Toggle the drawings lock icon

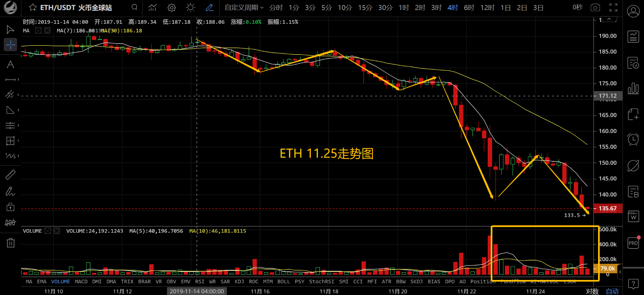(x=10, y=207)
